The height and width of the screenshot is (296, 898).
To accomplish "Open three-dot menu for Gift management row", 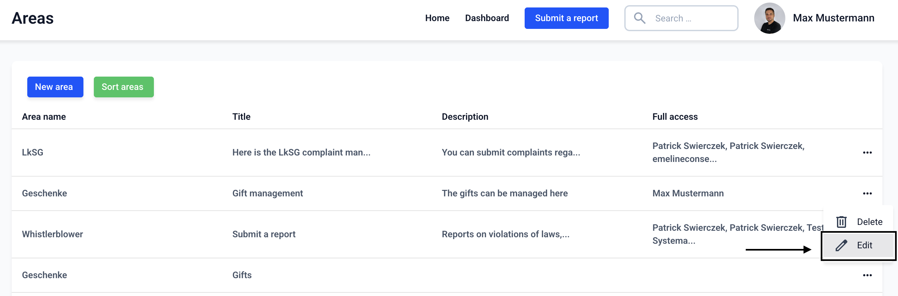I will [x=867, y=193].
